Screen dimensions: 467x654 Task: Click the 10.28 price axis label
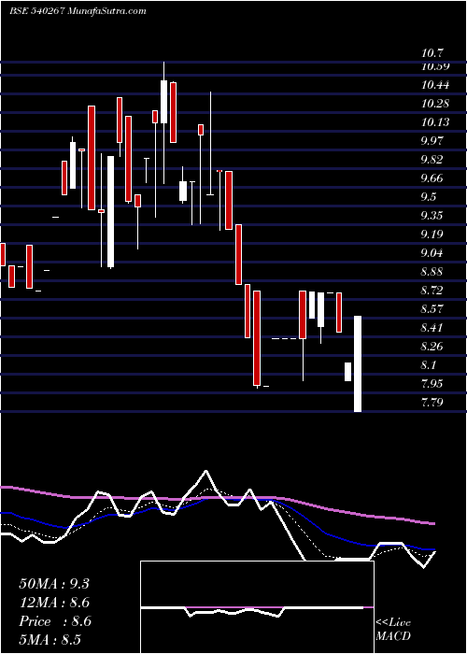(x=435, y=104)
